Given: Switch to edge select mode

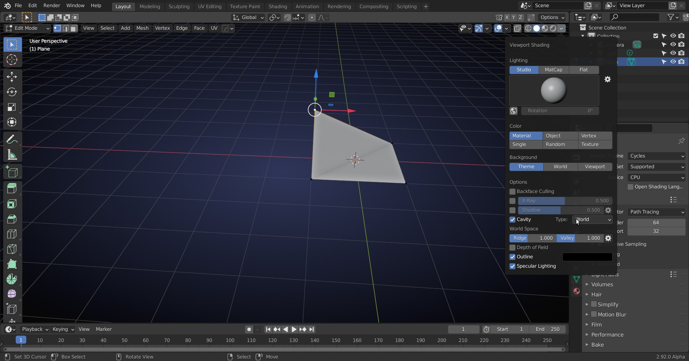Looking at the screenshot, I should click(66, 28).
